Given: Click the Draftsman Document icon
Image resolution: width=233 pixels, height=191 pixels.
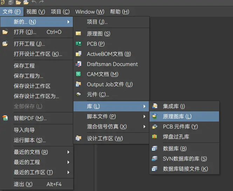Looking at the screenshot, I should coord(78,64).
